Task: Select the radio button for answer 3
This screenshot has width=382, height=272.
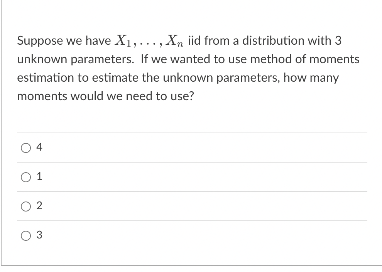Action: (x=25, y=235)
